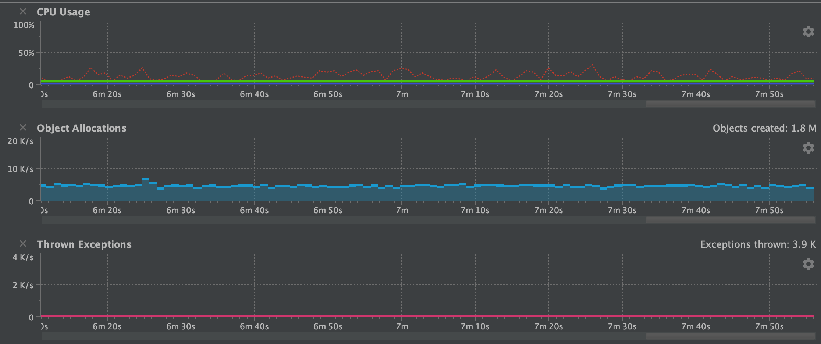Click the Object Allocations panel title
This screenshot has height=344, width=821.
[81, 128]
